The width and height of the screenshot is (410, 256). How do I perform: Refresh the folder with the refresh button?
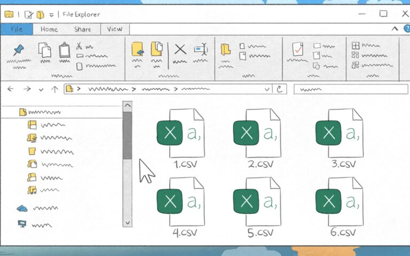[280, 89]
